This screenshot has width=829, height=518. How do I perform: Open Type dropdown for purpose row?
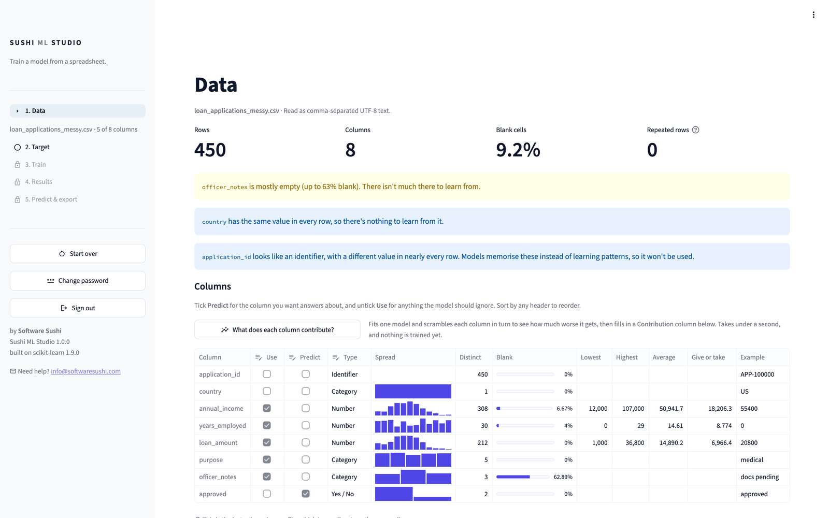(x=349, y=460)
